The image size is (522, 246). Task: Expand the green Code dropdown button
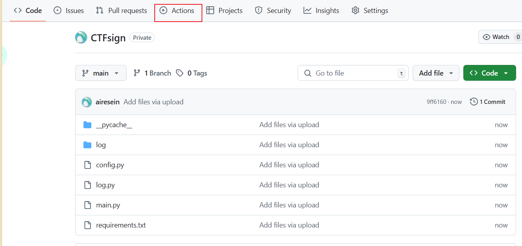pyautogui.click(x=489, y=73)
